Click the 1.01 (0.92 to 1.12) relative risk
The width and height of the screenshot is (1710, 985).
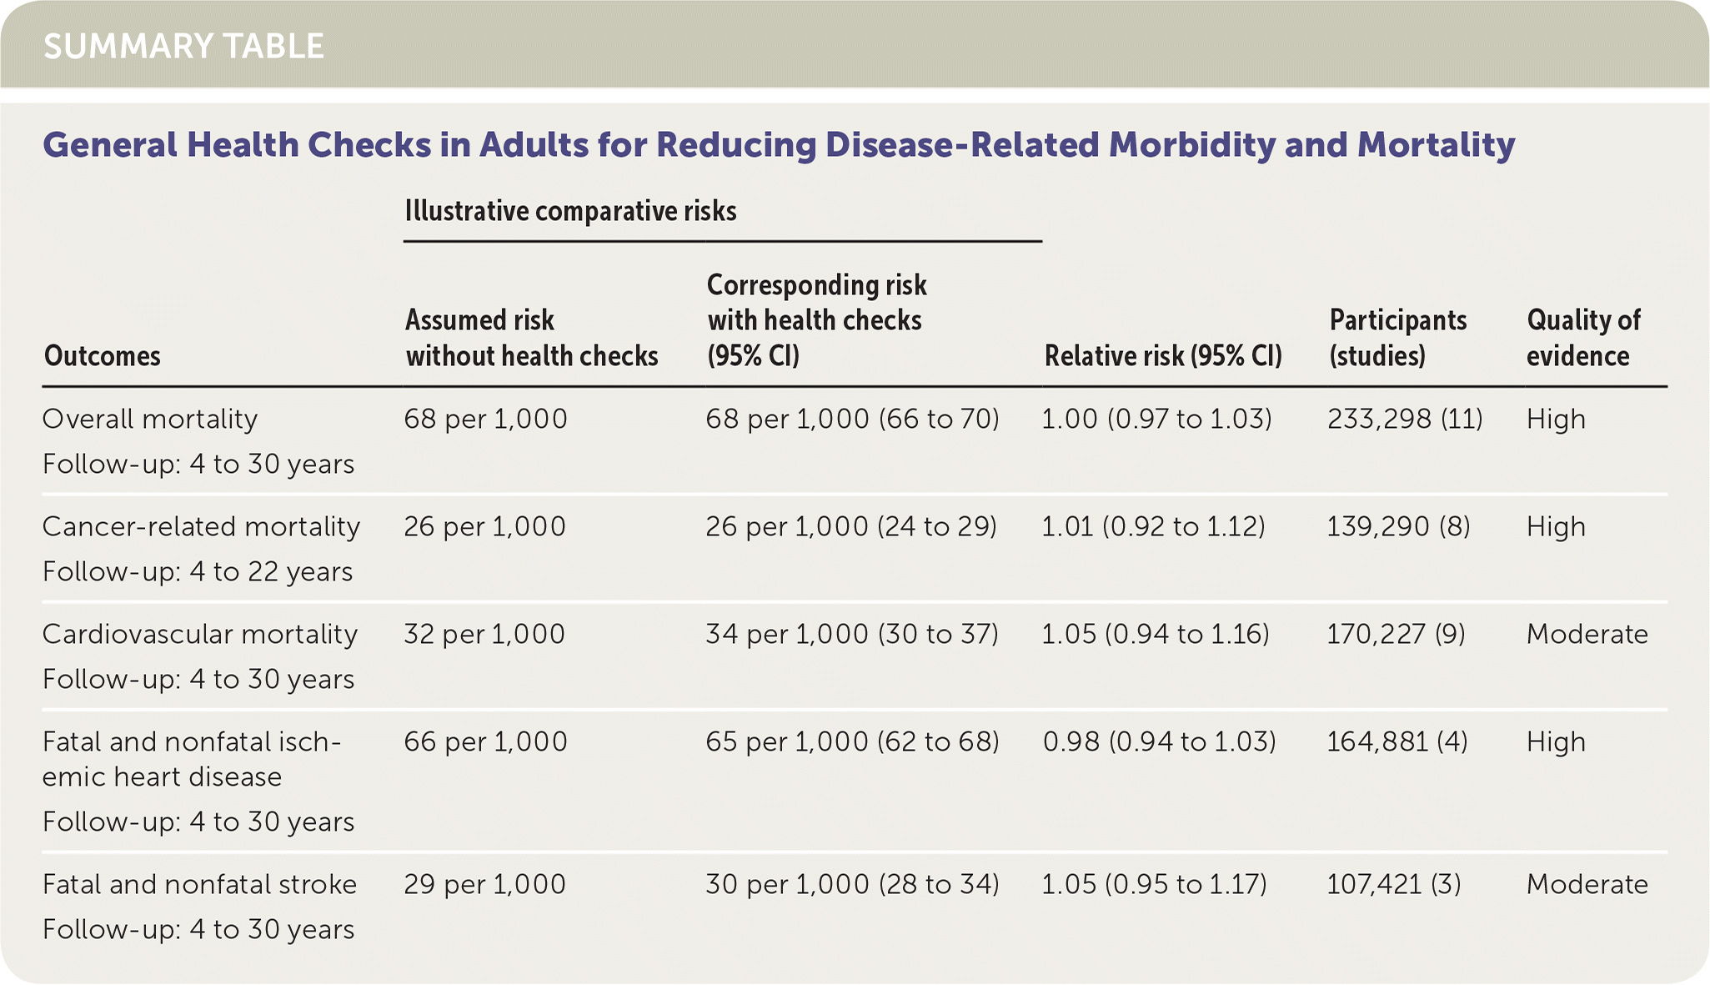coord(1153,526)
